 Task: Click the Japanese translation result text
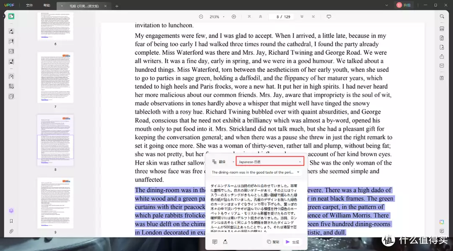[254, 208]
